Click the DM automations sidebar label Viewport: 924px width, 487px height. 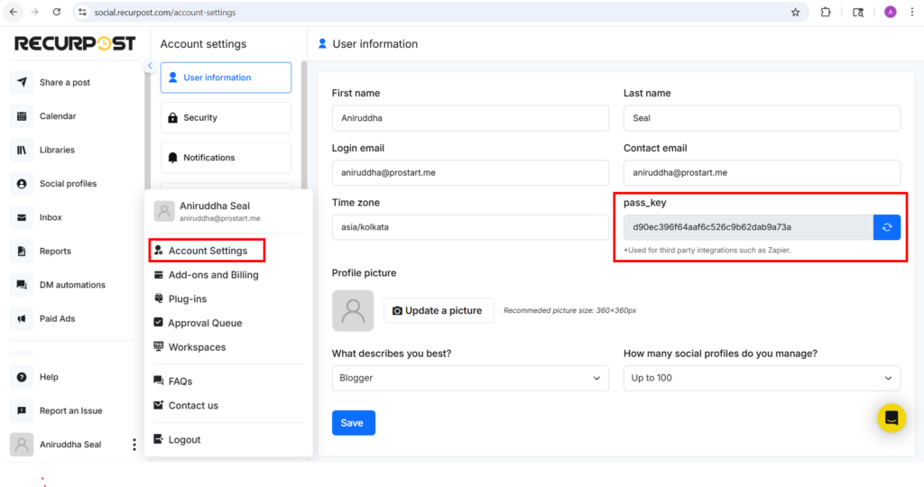72,285
